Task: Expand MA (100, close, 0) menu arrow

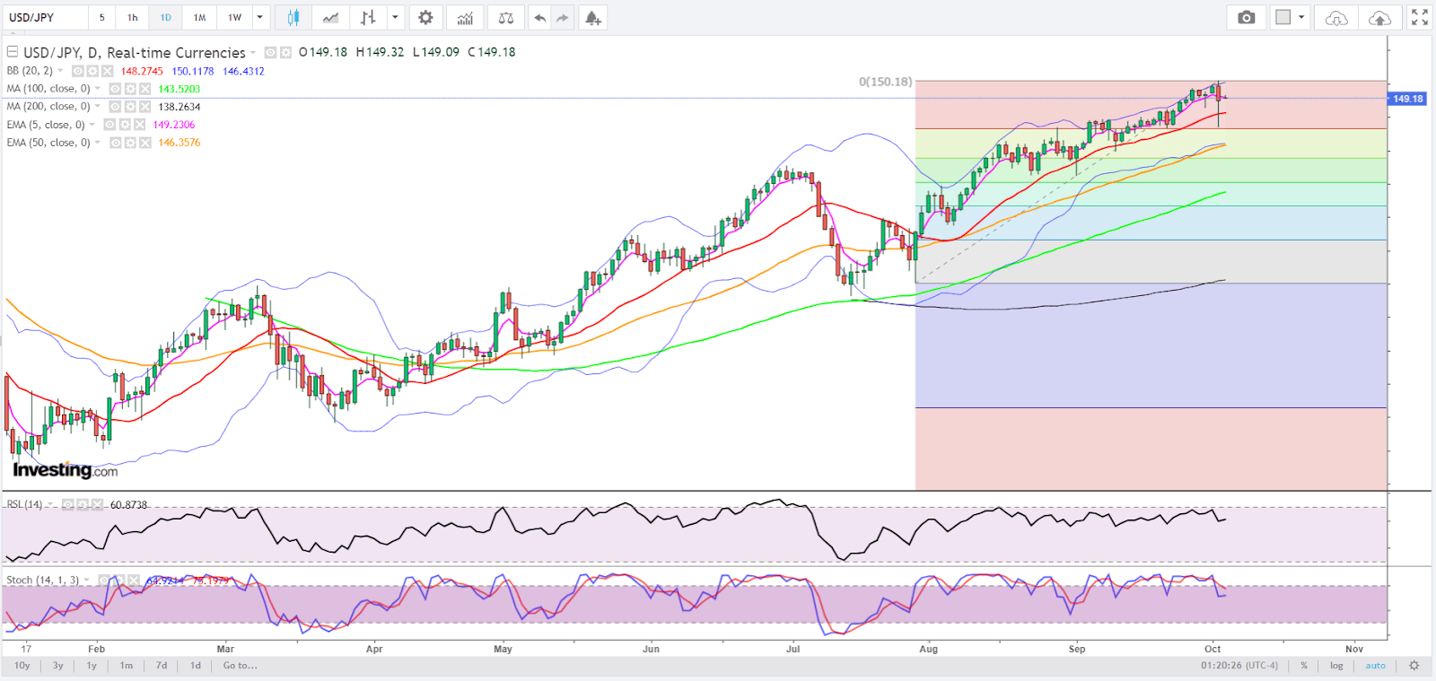Action: [x=98, y=89]
